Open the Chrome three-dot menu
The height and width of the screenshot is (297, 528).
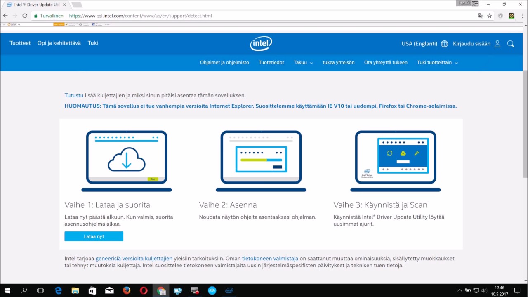pos(522,16)
